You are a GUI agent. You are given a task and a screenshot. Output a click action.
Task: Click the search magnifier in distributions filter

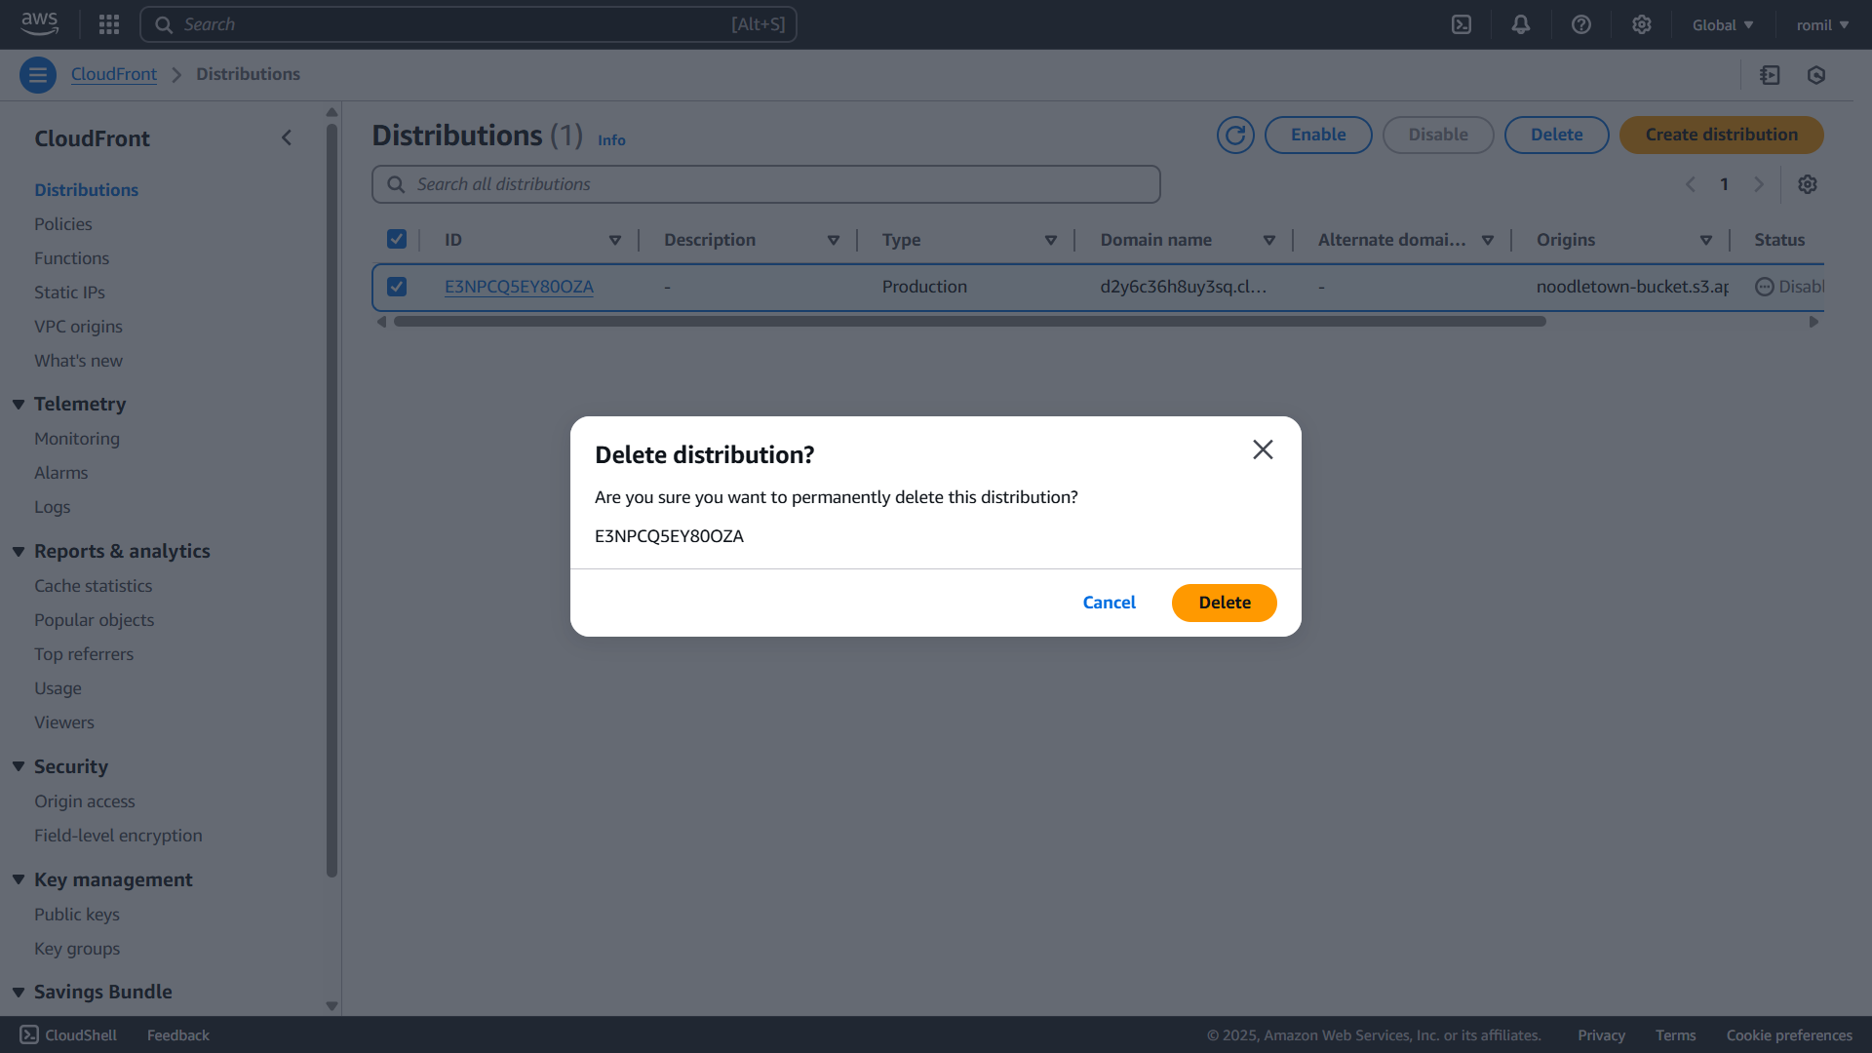coord(396,184)
